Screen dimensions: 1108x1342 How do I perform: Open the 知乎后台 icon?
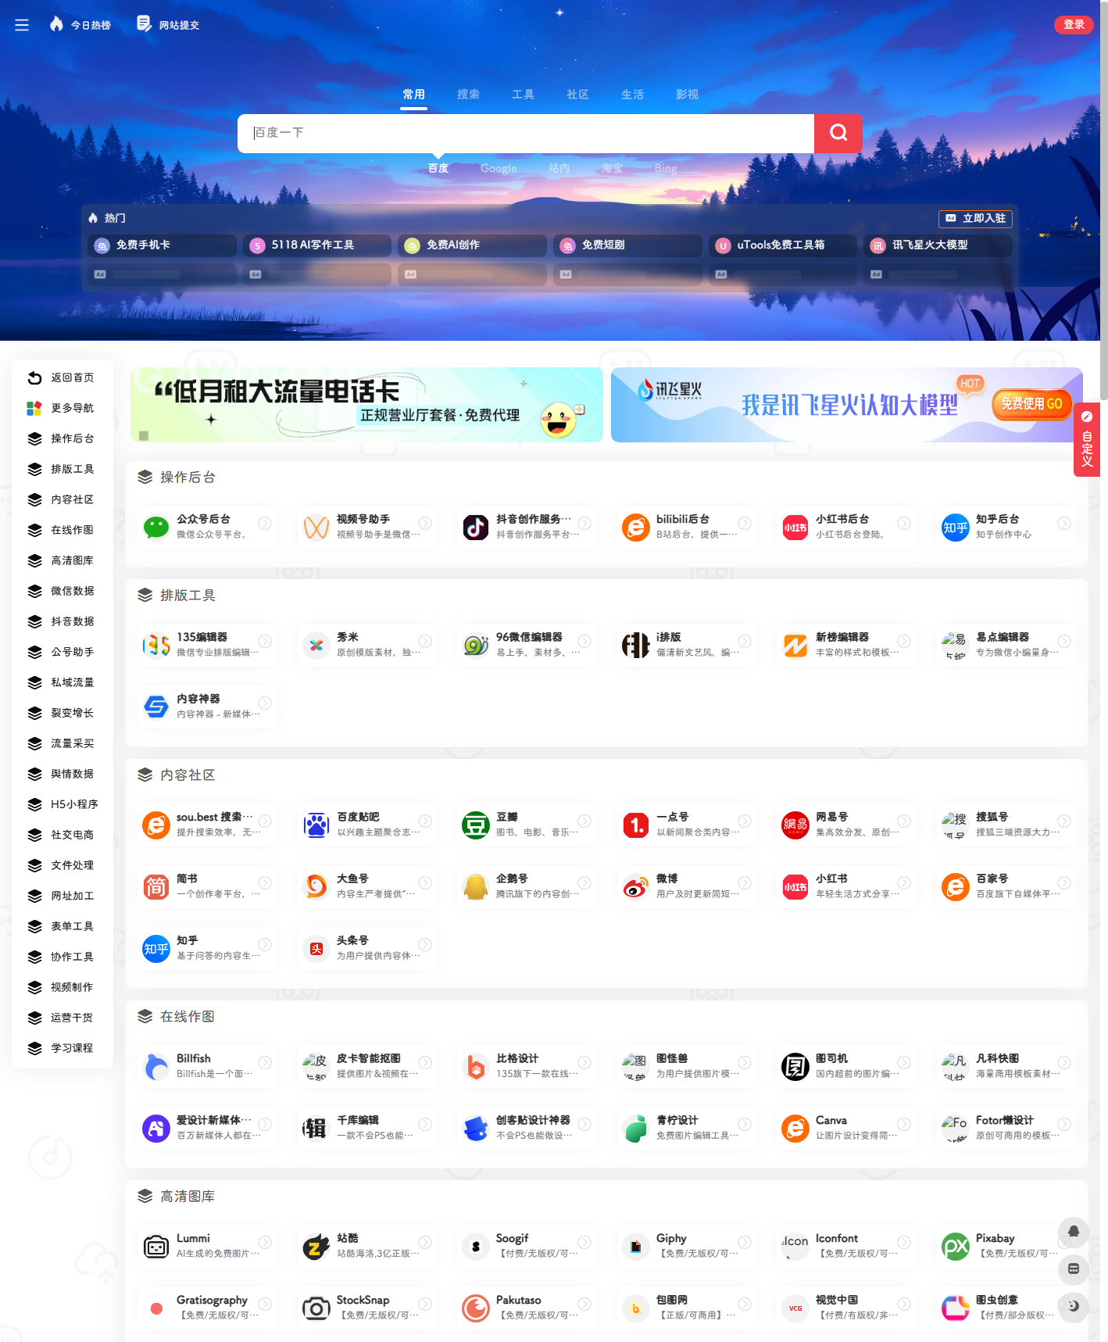[x=956, y=527]
